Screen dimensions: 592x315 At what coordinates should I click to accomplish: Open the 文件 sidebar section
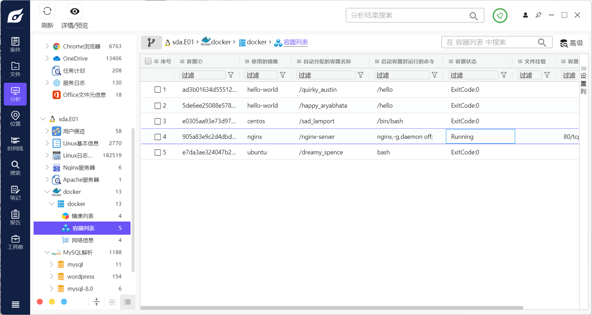[x=15, y=69]
